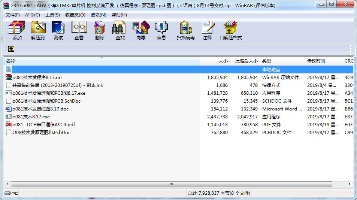The width and height of the screenshot is (357, 200).
Task: Click the drive icon in status bar
Action: click(x=7, y=193)
